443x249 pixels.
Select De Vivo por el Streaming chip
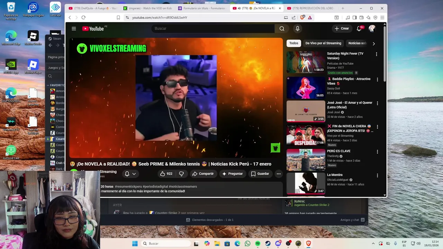click(x=323, y=43)
